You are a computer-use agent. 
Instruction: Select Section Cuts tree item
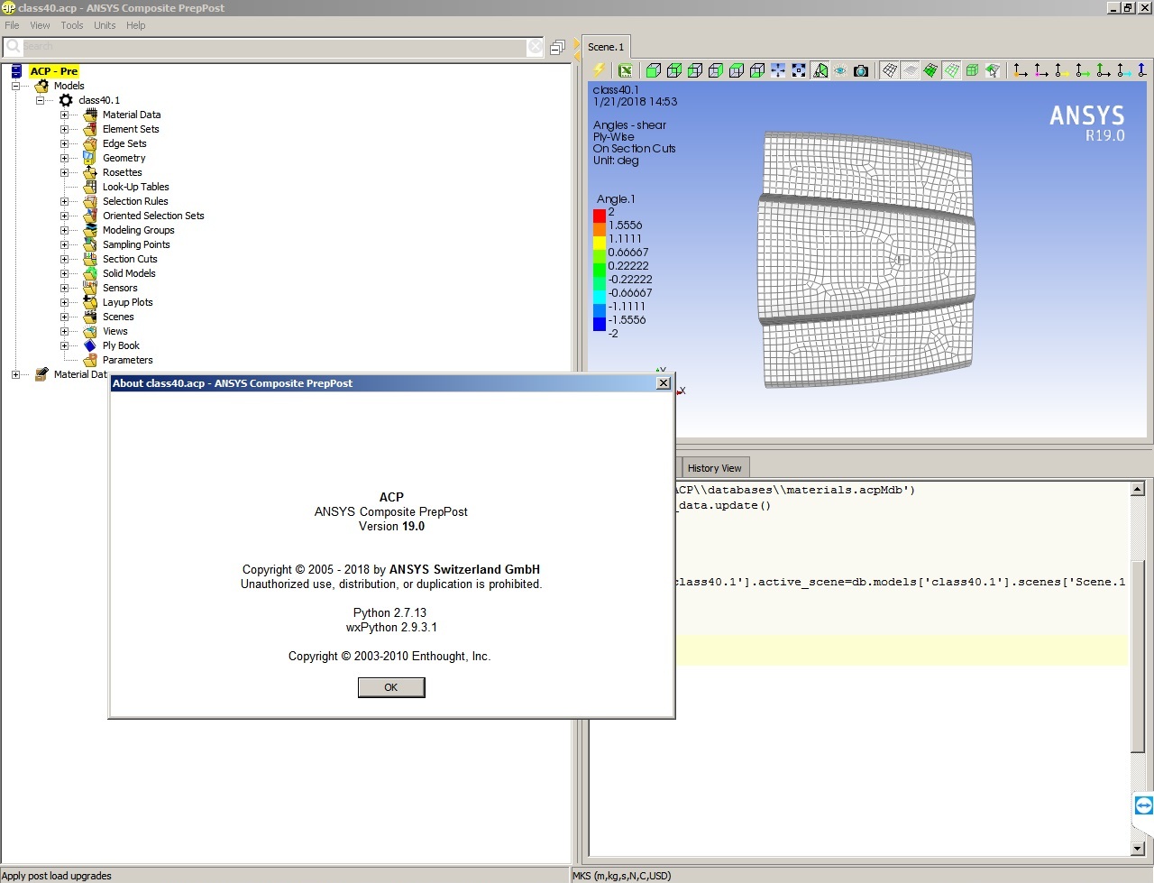(130, 259)
